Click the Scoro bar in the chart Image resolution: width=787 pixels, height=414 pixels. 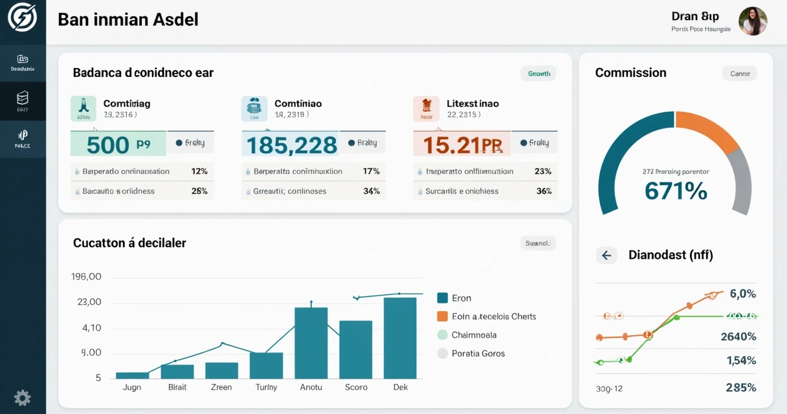[355, 349]
